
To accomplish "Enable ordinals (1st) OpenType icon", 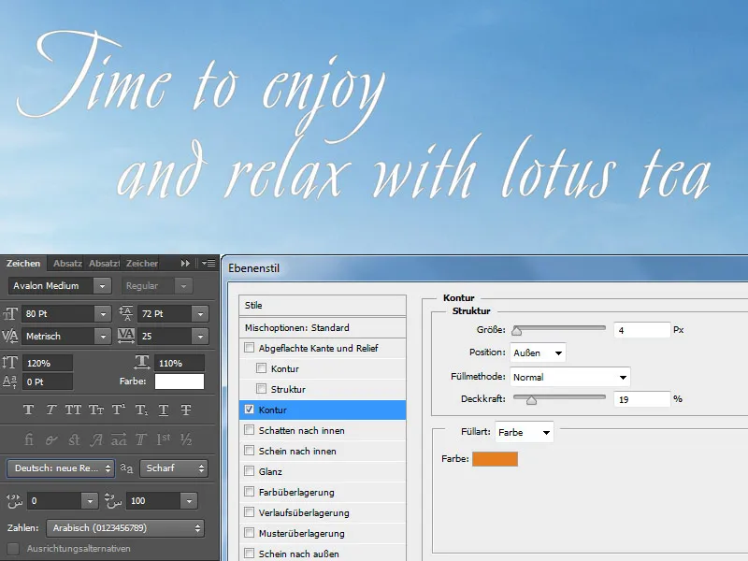I will point(164,439).
